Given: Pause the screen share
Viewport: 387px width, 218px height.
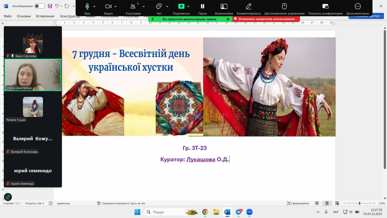Looking at the screenshot, I should click(202, 6).
